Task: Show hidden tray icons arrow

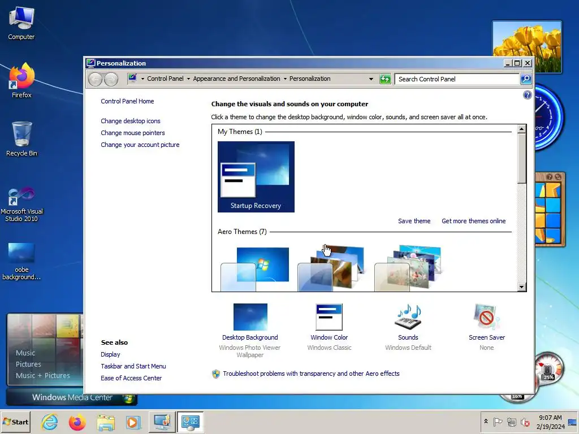Action: [486, 422]
